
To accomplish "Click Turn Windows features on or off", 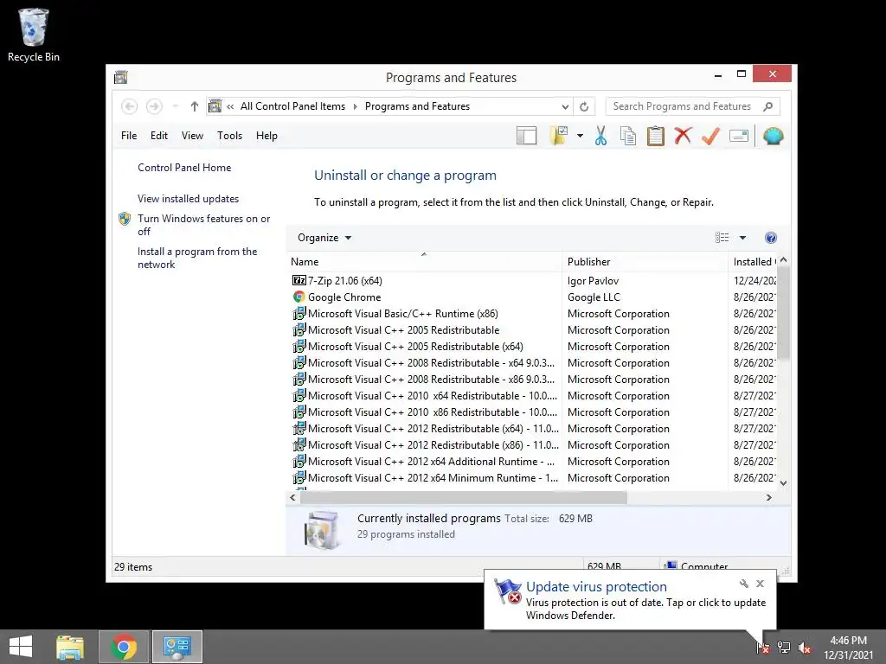I will 204,225.
